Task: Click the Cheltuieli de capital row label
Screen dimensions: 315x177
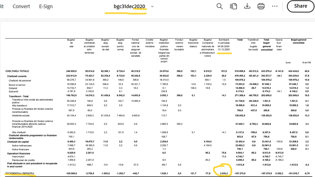Action: [x=18, y=142]
